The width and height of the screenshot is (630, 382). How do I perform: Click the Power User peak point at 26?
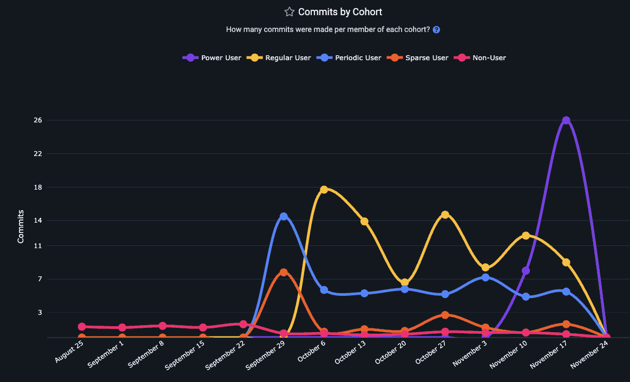point(566,120)
